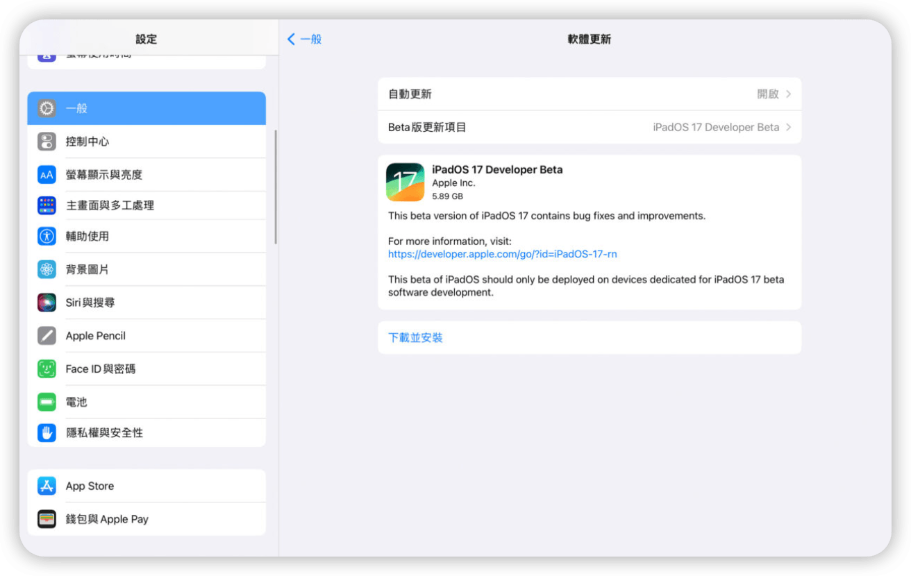Click the 5.89 GB size text
This screenshot has height=576, width=911.
[447, 196]
